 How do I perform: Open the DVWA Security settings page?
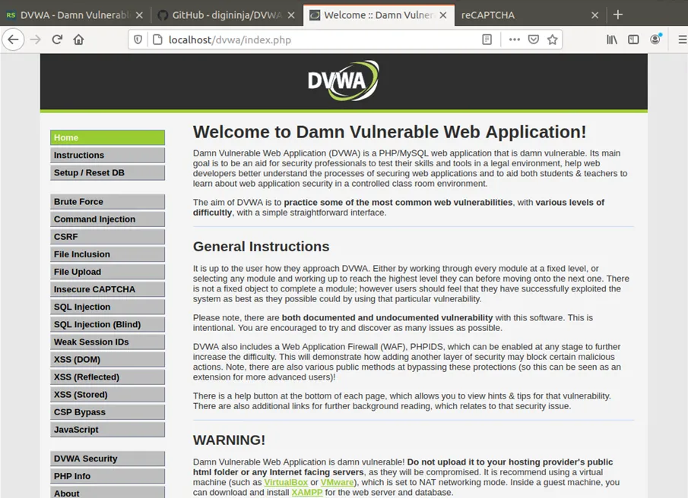(x=107, y=458)
